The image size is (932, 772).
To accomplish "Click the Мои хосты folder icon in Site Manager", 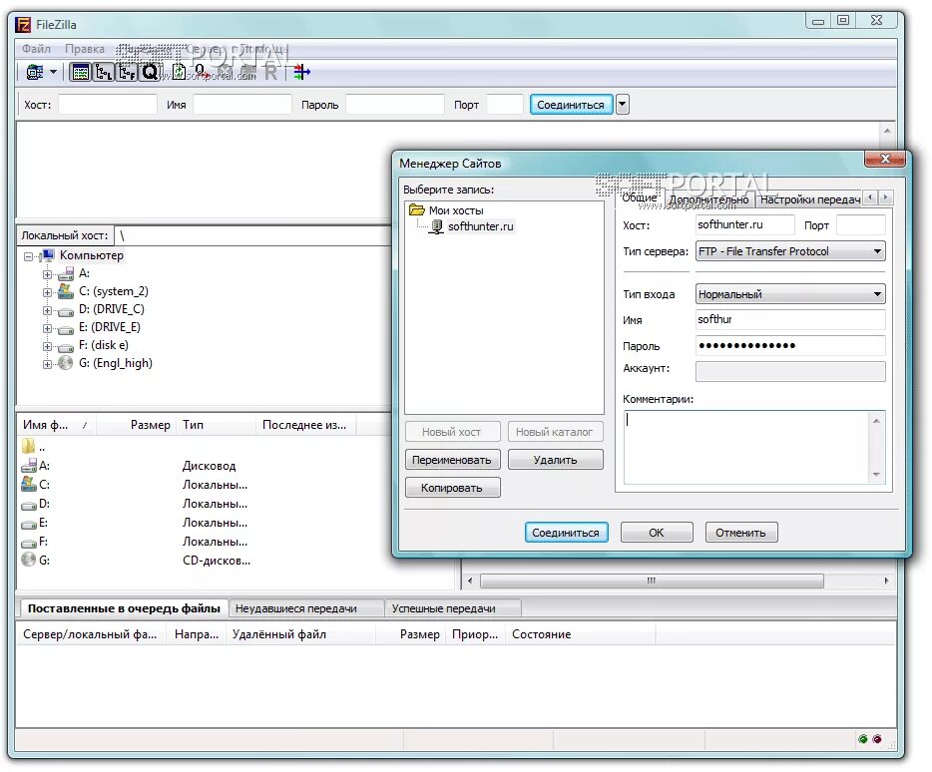I will [x=417, y=209].
